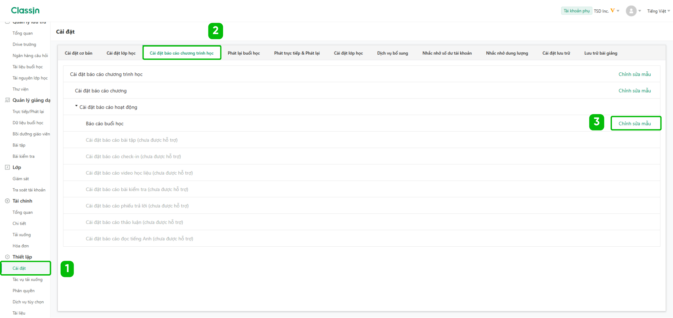Select Cài đặt in sidebar
The width and height of the screenshot is (673, 318).
[x=25, y=268]
